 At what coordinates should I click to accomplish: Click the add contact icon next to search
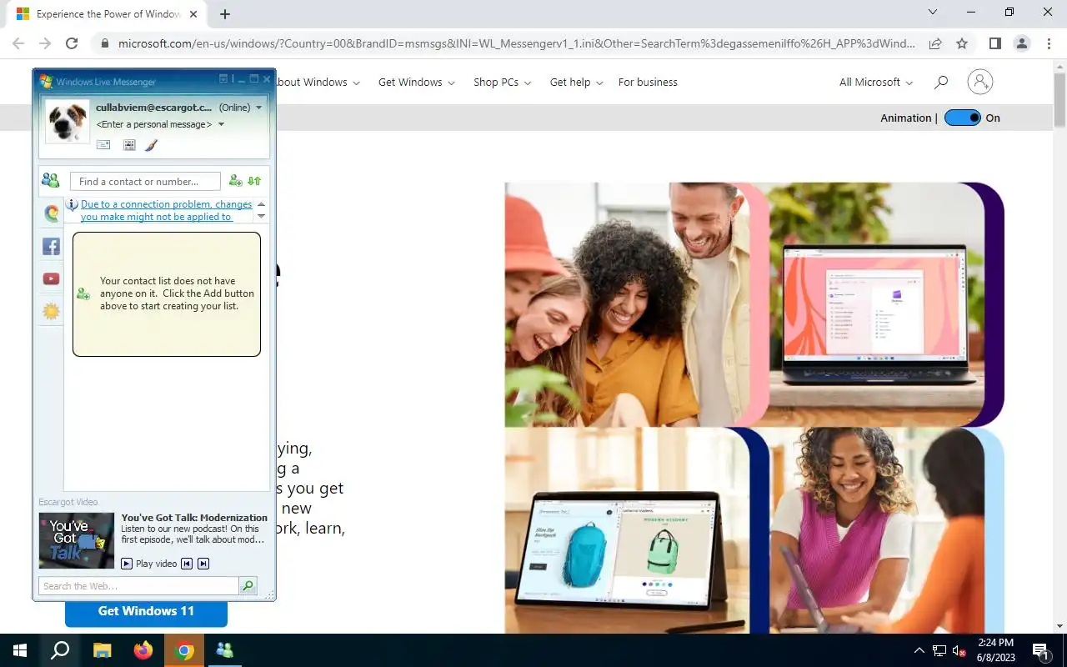pos(235,181)
